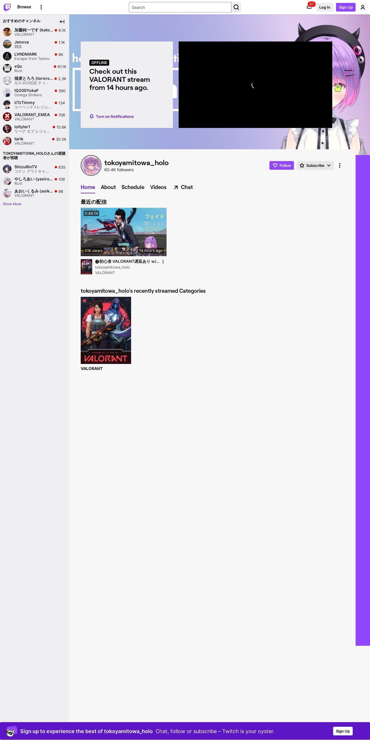Open the Chat popout tab
This screenshot has width=370, height=740.
[183, 187]
